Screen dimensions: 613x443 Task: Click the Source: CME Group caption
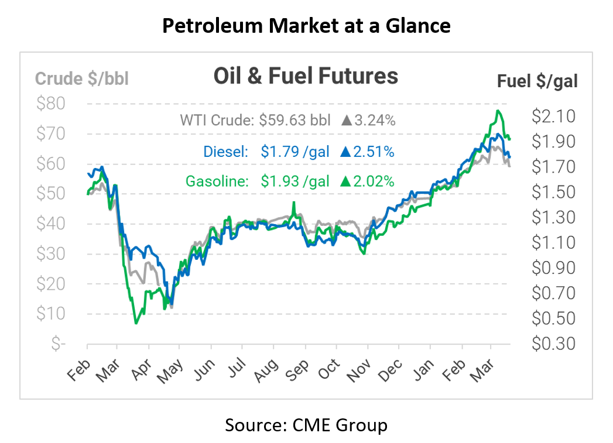tap(306, 424)
